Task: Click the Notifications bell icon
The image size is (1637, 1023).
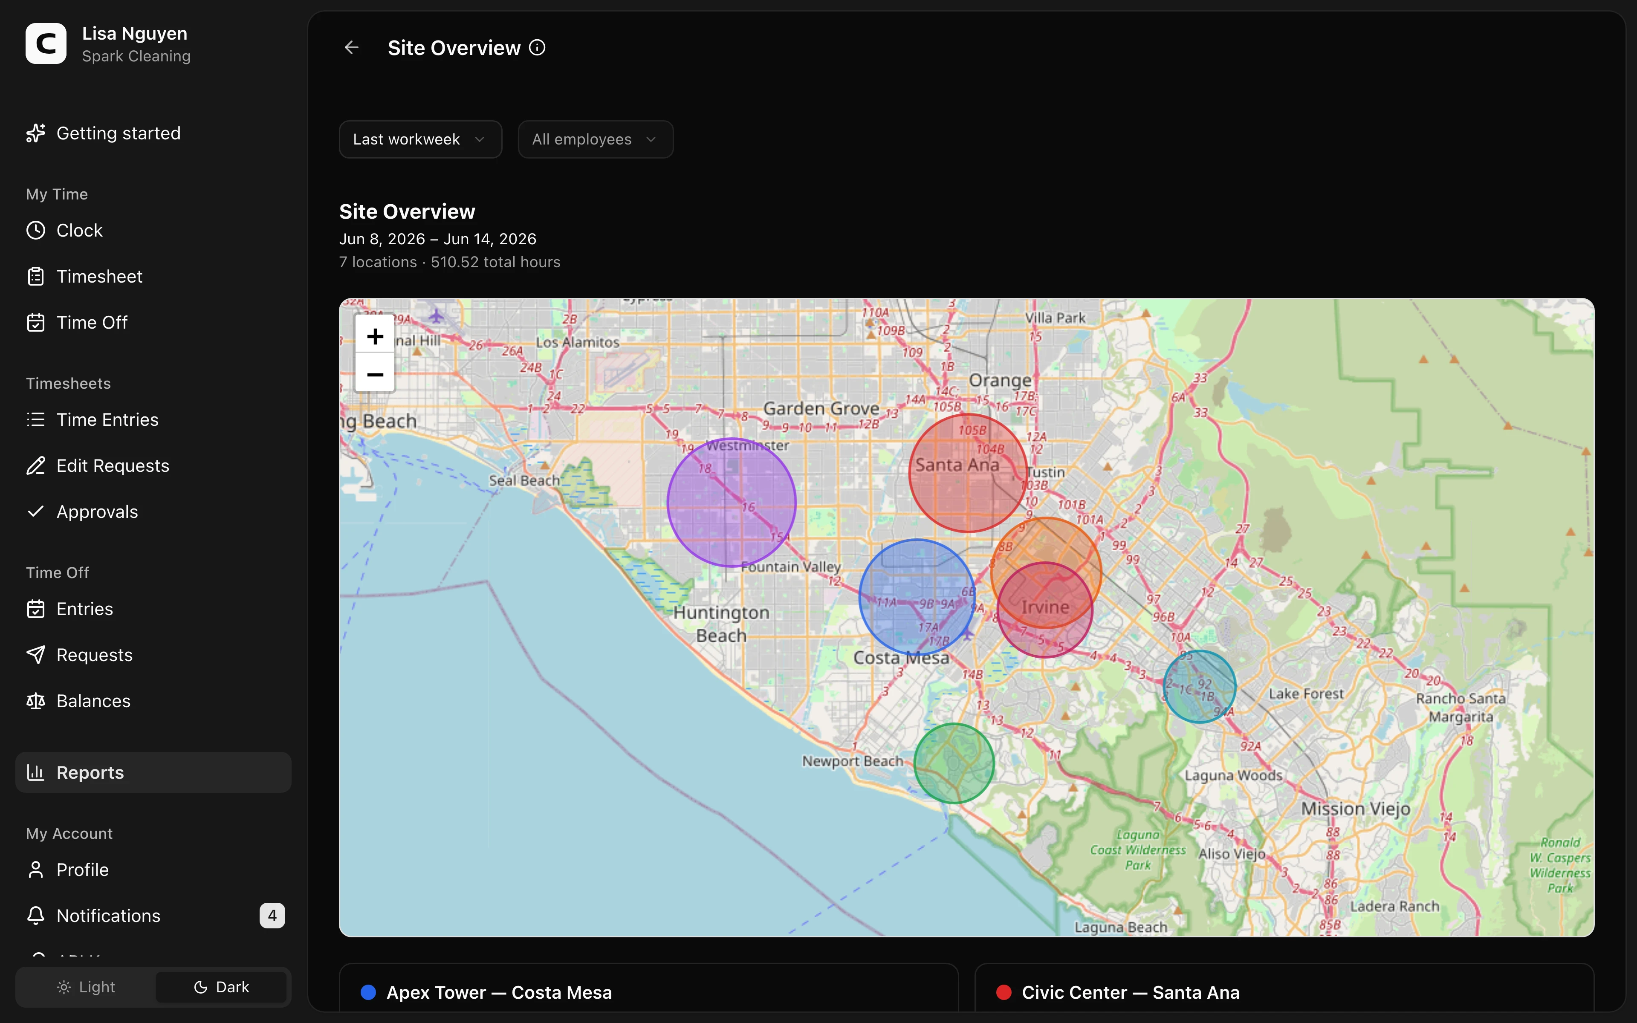Action: point(36,916)
